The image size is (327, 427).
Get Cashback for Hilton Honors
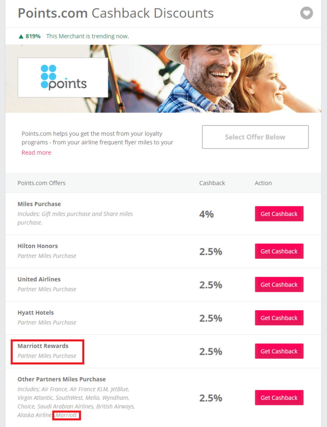[279, 251]
